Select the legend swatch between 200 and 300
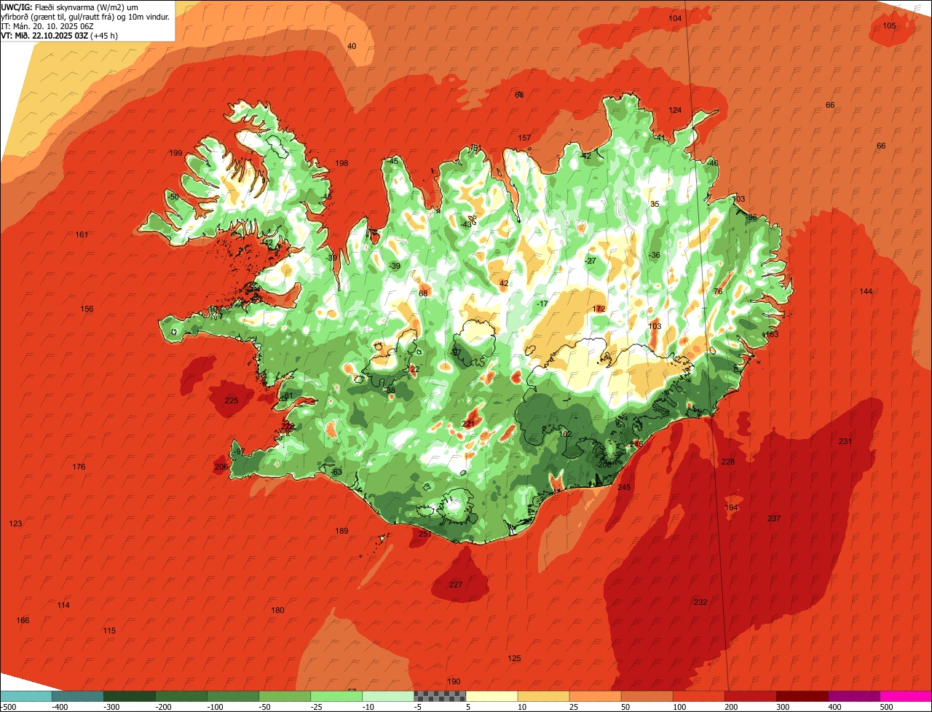932x712 pixels. pyautogui.click(x=750, y=696)
